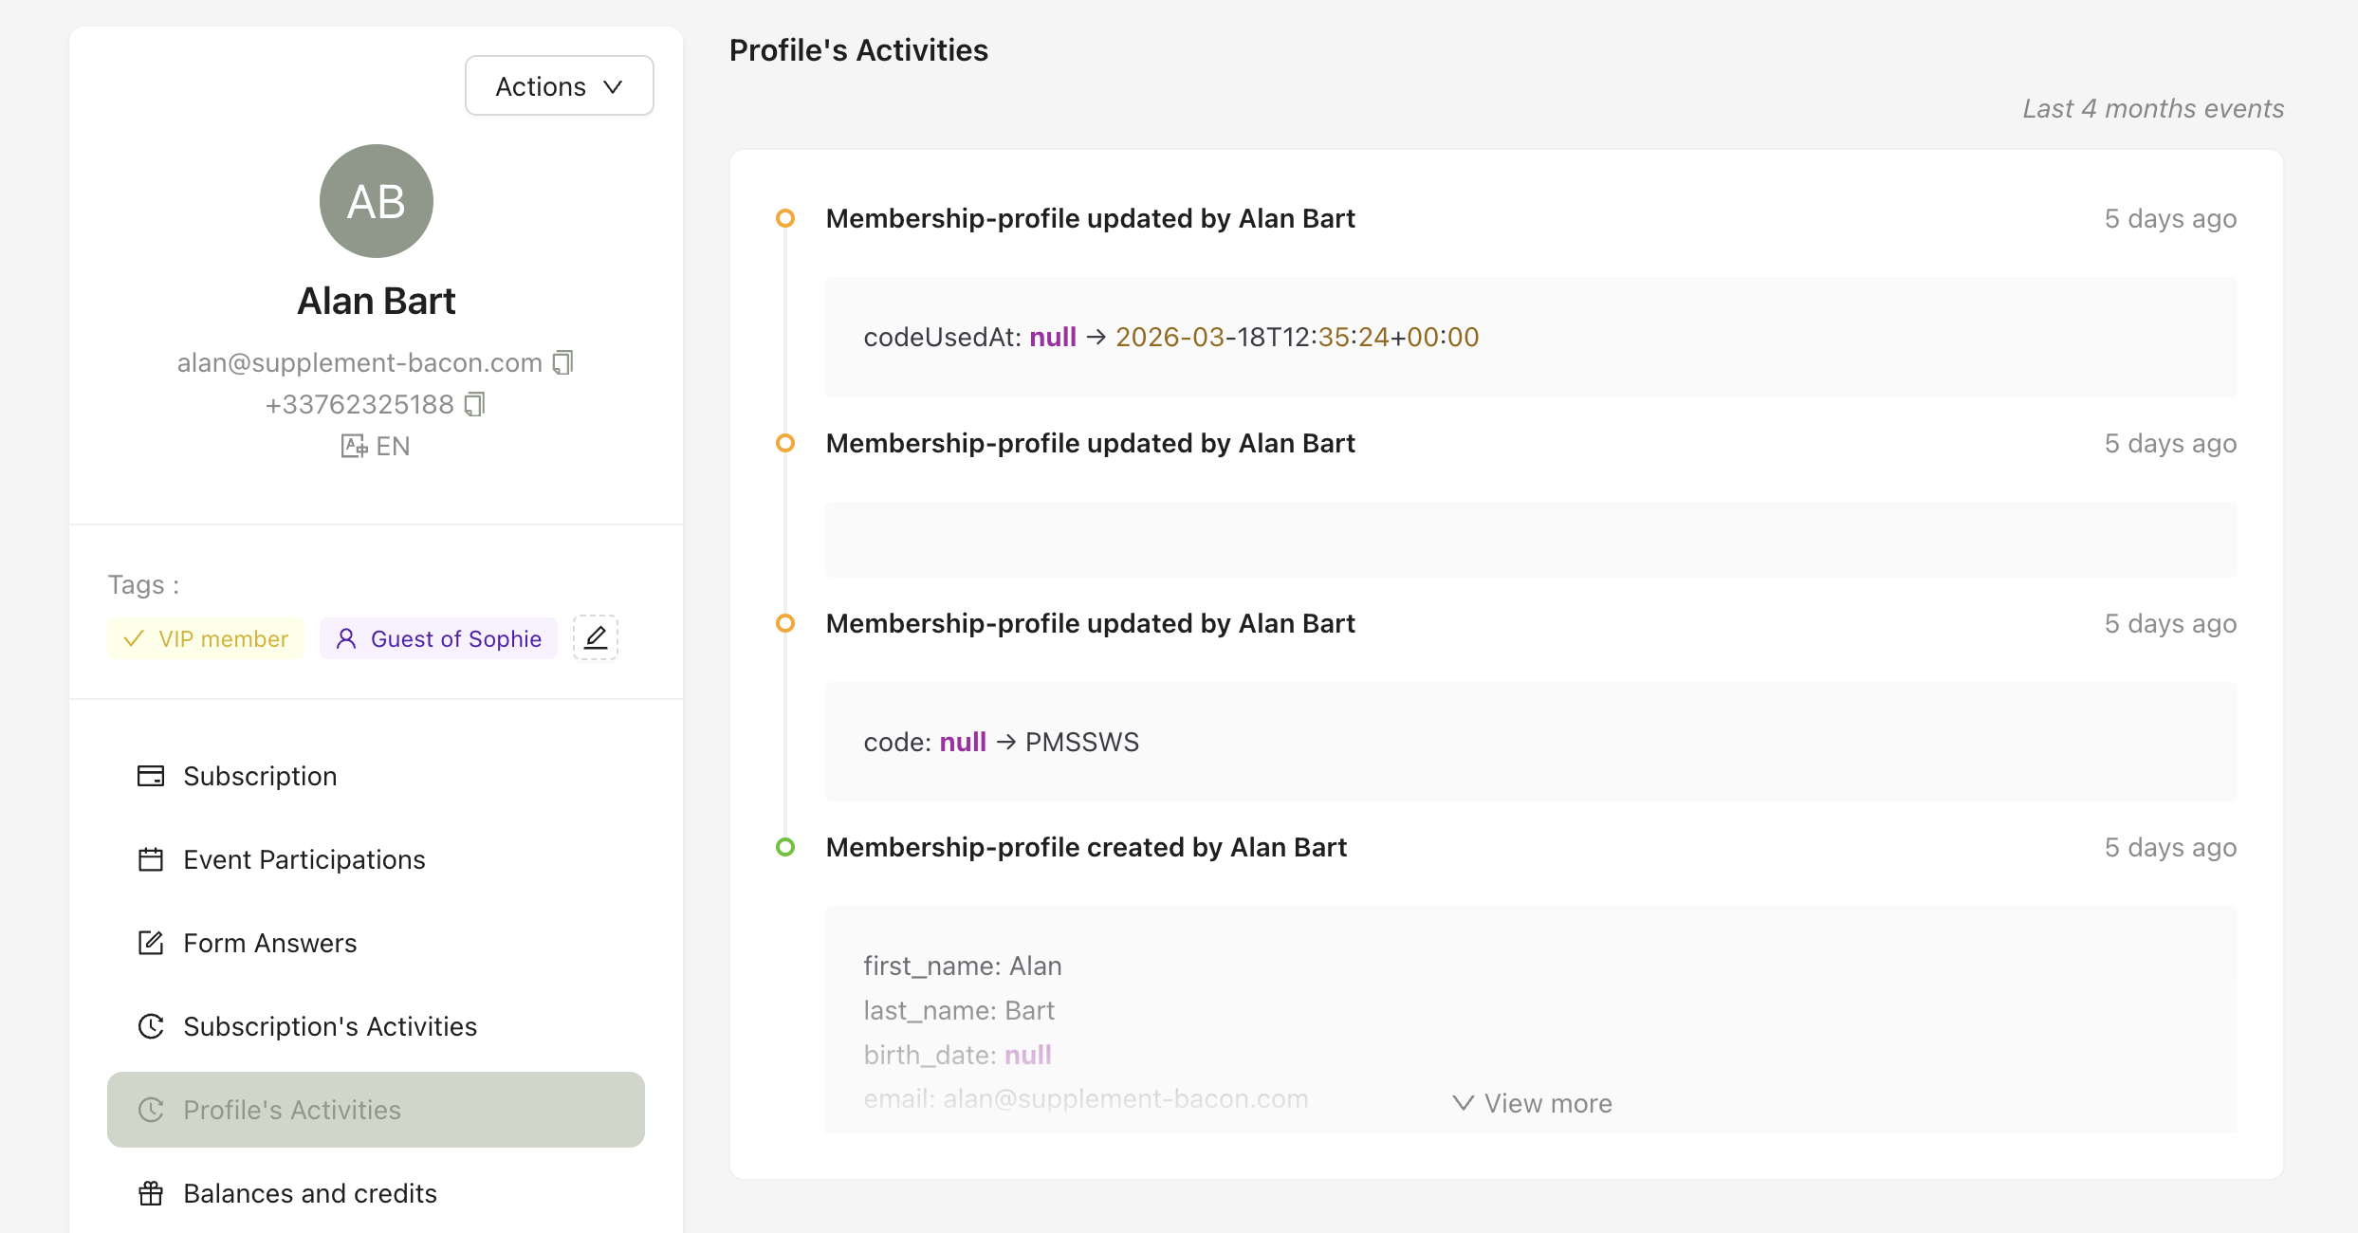The width and height of the screenshot is (2358, 1233).
Task: Click the green profile-created timeline marker
Action: 785,847
